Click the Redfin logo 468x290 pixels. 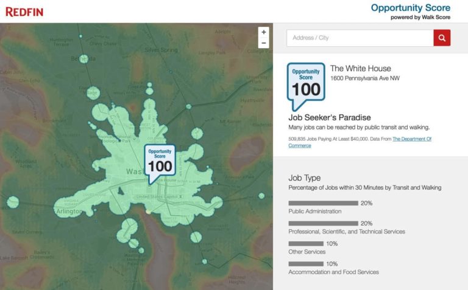point(24,11)
